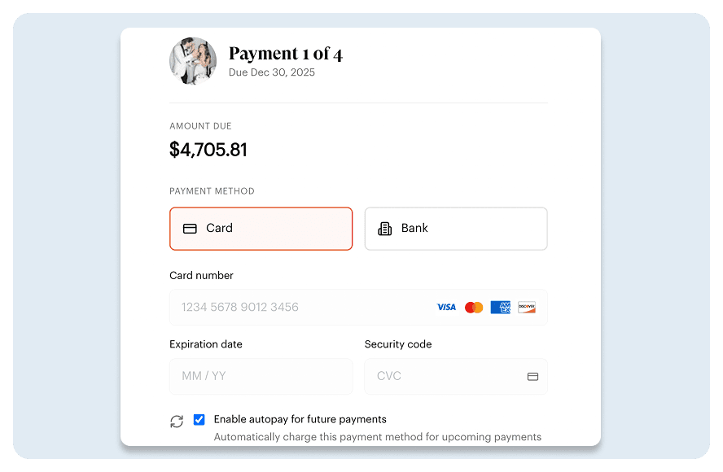Click the bank building icon beside Bank
Image resolution: width=723 pixels, height=472 pixels.
[x=384, y=228]
